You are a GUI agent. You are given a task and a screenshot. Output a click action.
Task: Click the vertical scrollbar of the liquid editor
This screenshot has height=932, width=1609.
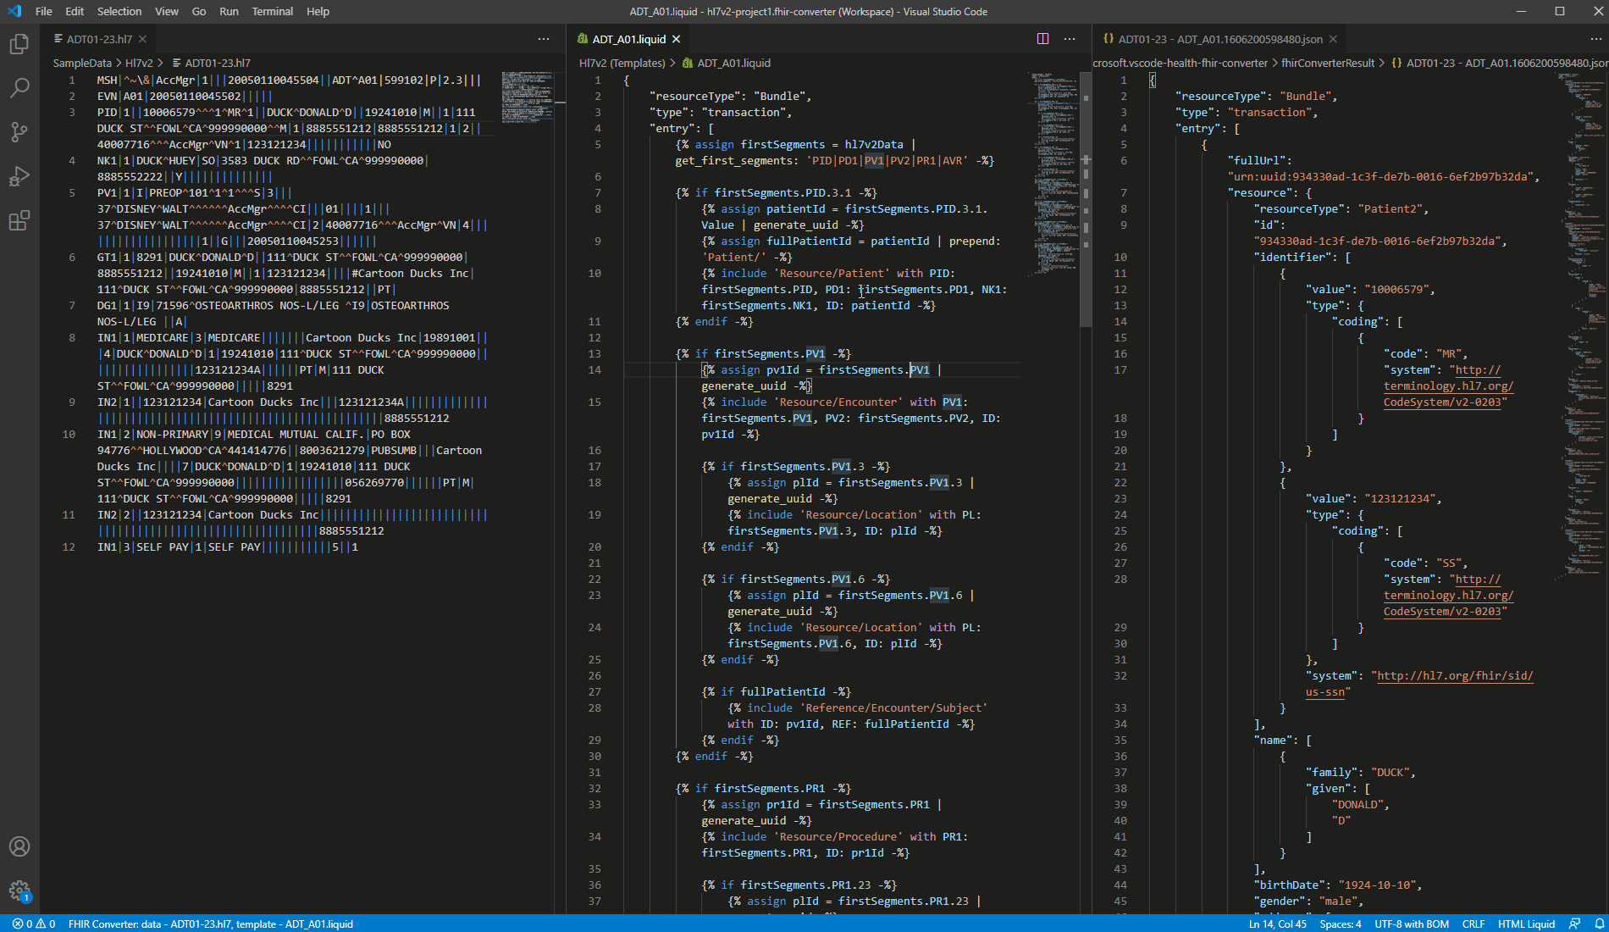pyautogui.click(x=1086, y=199)
